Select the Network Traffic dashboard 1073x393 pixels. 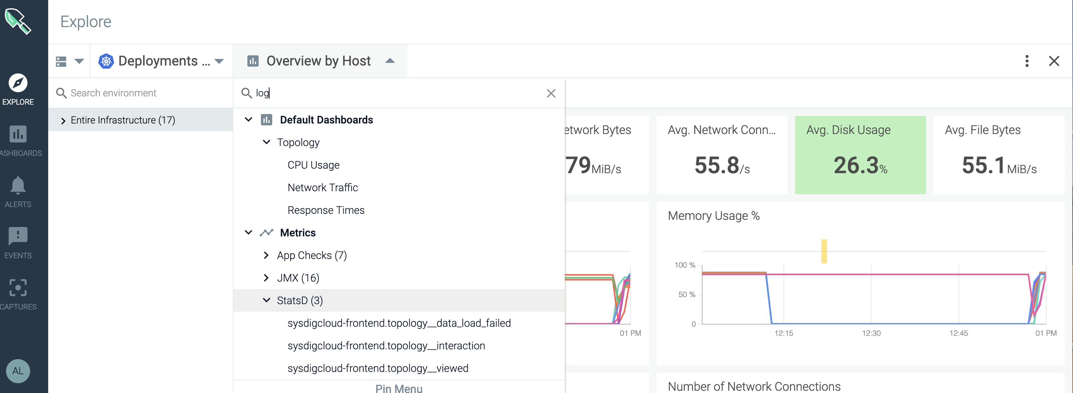pos(322,187)
